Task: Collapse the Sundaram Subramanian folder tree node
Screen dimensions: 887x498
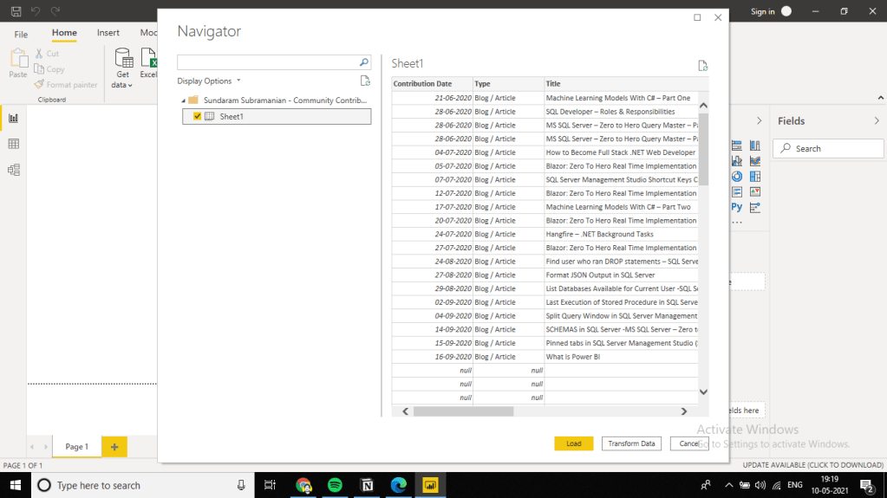Action: point(184,100)
